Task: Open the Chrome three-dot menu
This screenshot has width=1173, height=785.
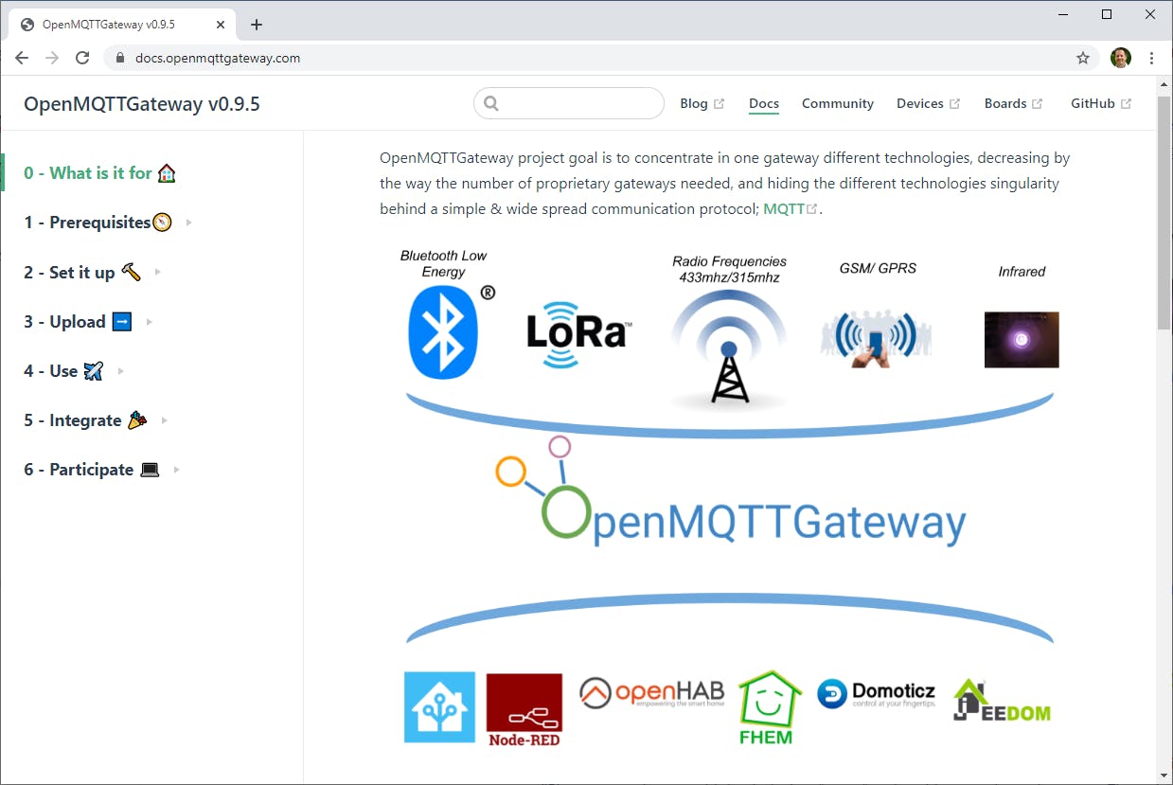Action: [1151, 58]
